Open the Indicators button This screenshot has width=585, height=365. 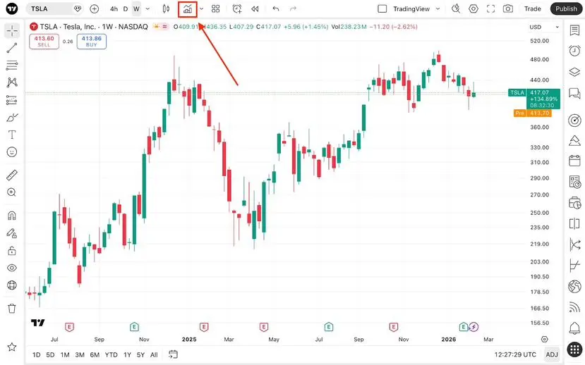click(x=188, y=8)
